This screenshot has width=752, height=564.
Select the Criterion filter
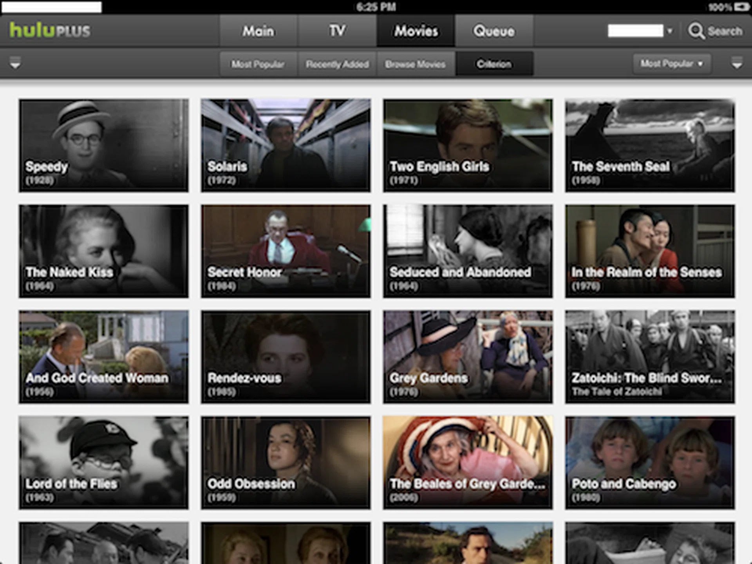click(x=494, y=64)
